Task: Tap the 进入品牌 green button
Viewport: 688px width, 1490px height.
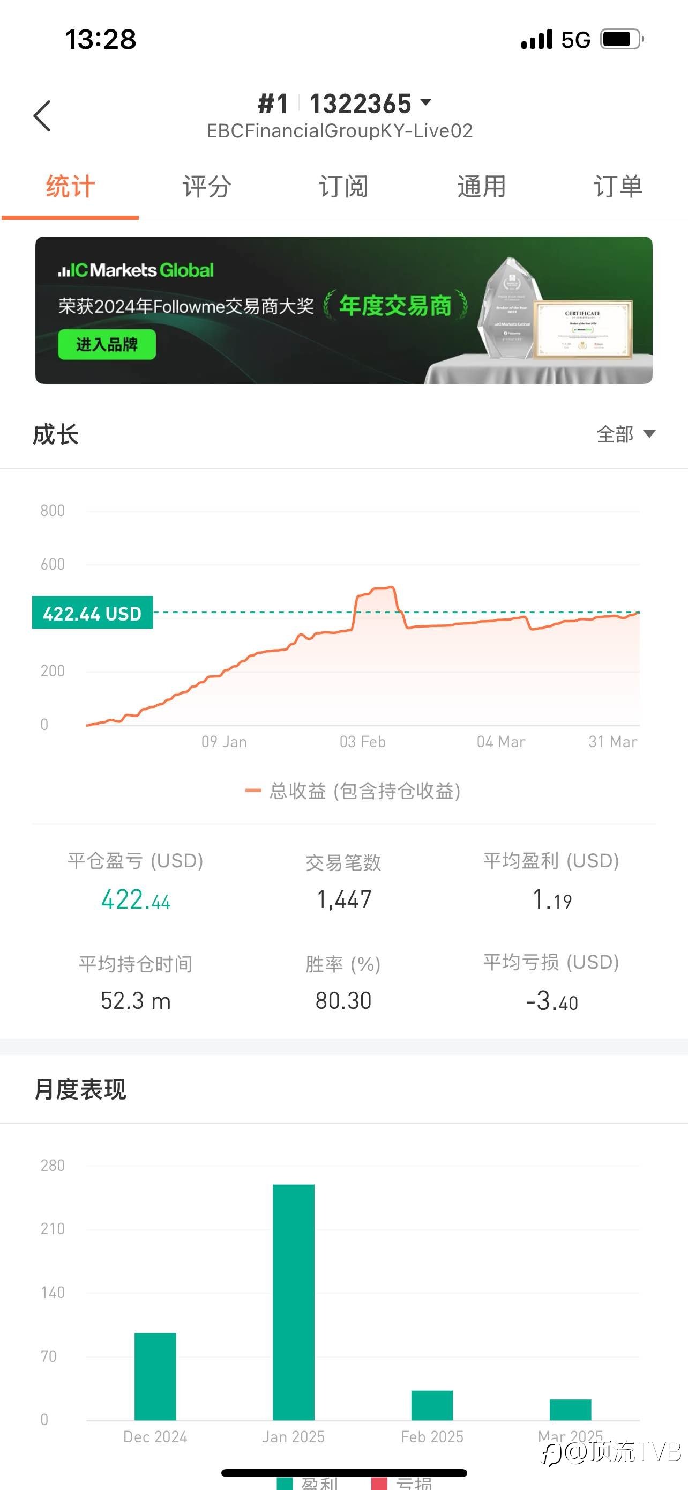Action: tap(107, 345)
